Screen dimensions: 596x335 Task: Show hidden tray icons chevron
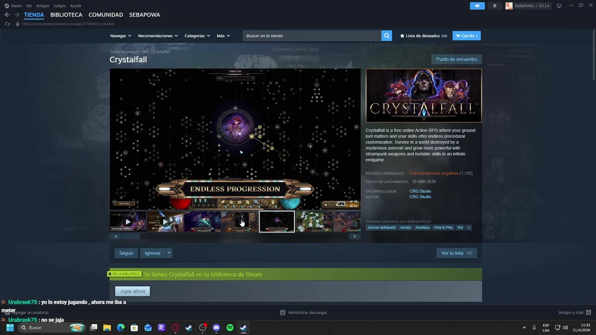pos(524,328)
